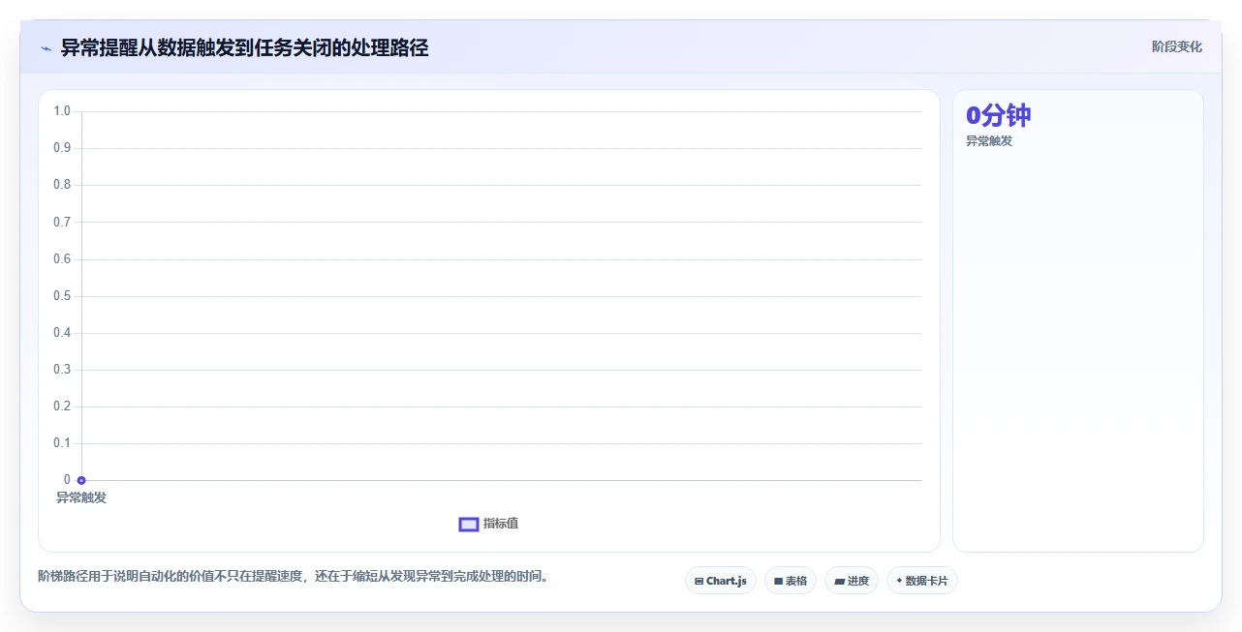Click the chart title 异常提醒从数据触发到任务关闭的处理路径
Screen dimensions: 1242x632
coord(244,47)
